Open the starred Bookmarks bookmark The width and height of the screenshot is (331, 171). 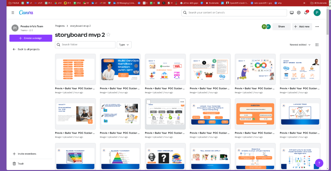(x=212, y=3)
